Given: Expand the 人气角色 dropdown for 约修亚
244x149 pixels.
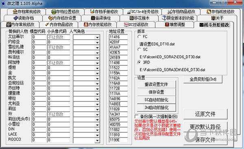Looking at the screenshot, I should 97,42.
